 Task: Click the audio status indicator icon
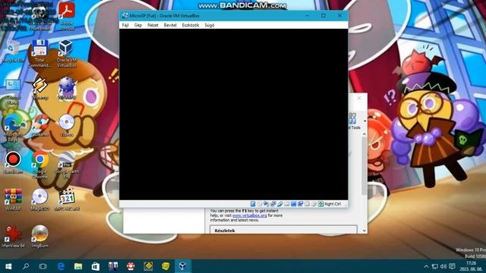267,204
